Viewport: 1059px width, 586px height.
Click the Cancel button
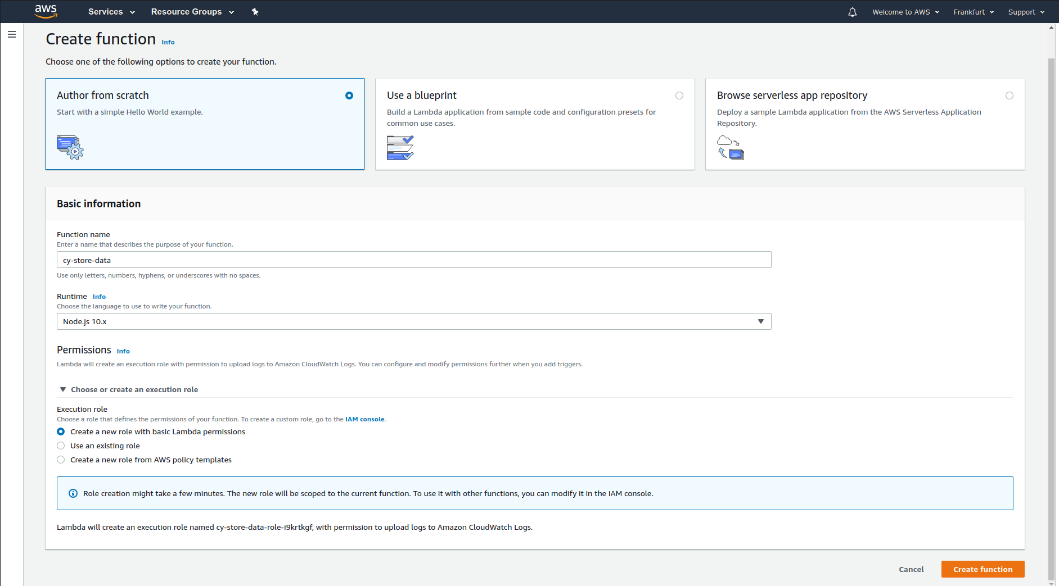click(x=911, y=569)
